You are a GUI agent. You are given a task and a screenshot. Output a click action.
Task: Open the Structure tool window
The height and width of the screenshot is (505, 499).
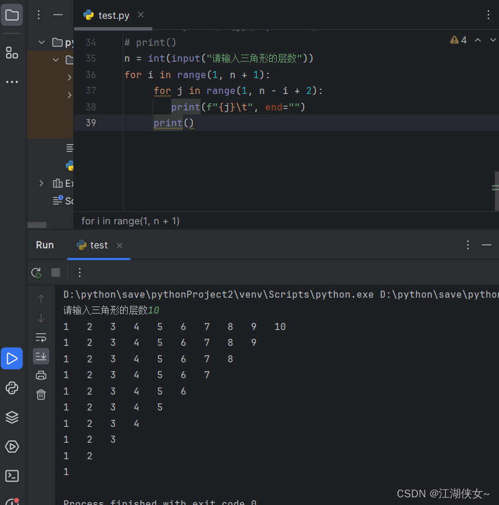point(12,53)
